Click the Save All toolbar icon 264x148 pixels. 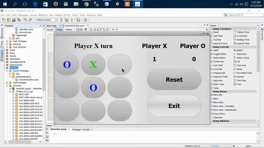[19, 20]
